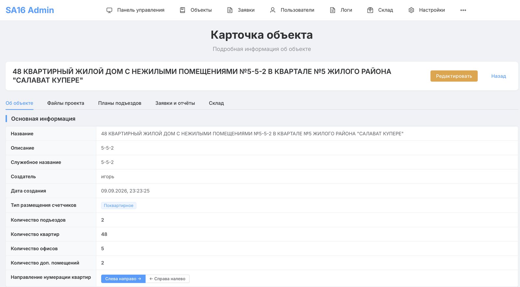Click the creation date 09.09.2026, 23:23:25
The width and height of the screenshot is (520, 287).
tap(125, 191)
